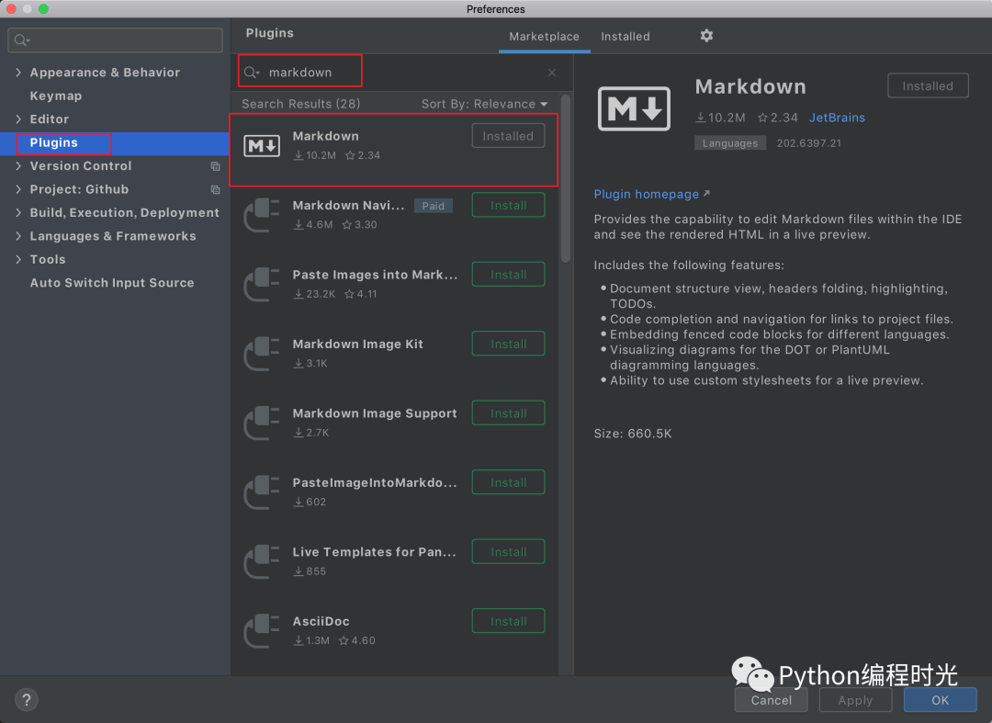992x723 pixels.
Task: Click the Markdown plugin M-arrow logo
Action: [261, 144]
